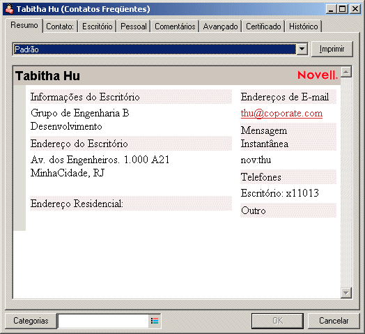Open the Comentários tab
Viewport: 365px width, 334px height.
[175, 26]
